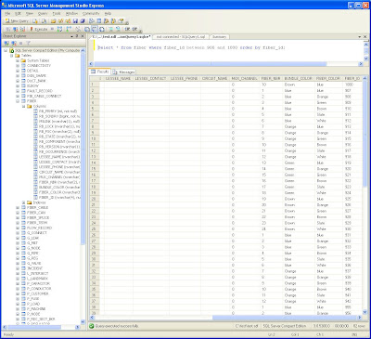This screenshot has width=371, height=339.
Task: Click the Disconnect icon in Object Explorer
Action: (x=14, y=43)
